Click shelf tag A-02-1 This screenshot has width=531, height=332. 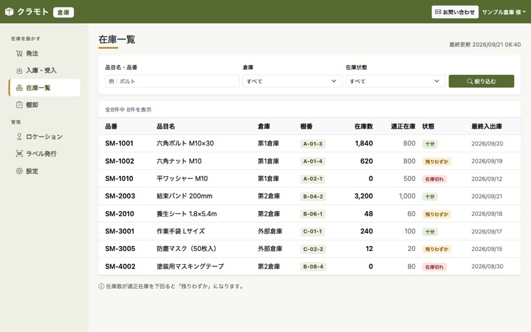pos(312,179)
